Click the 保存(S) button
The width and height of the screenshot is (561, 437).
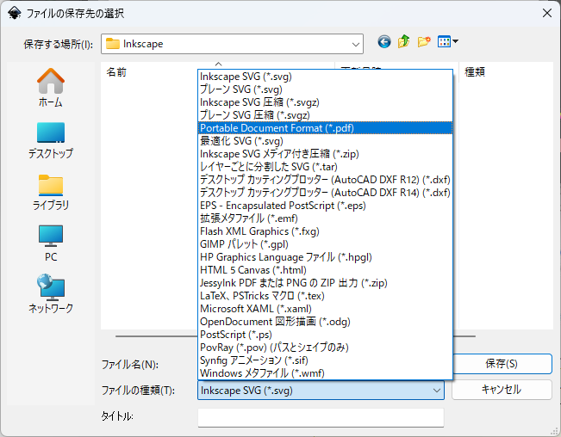point(502,364)
